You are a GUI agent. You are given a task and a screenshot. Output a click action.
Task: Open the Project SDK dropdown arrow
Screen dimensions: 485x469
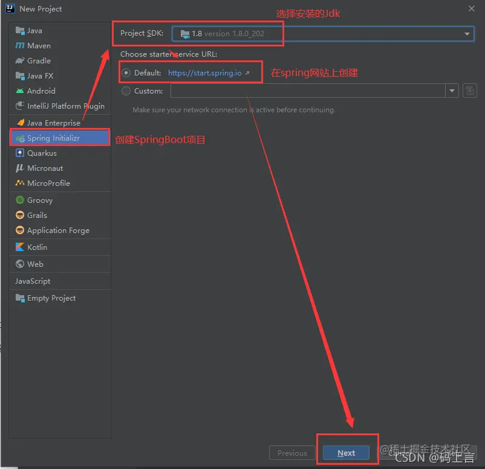point(467,34)
